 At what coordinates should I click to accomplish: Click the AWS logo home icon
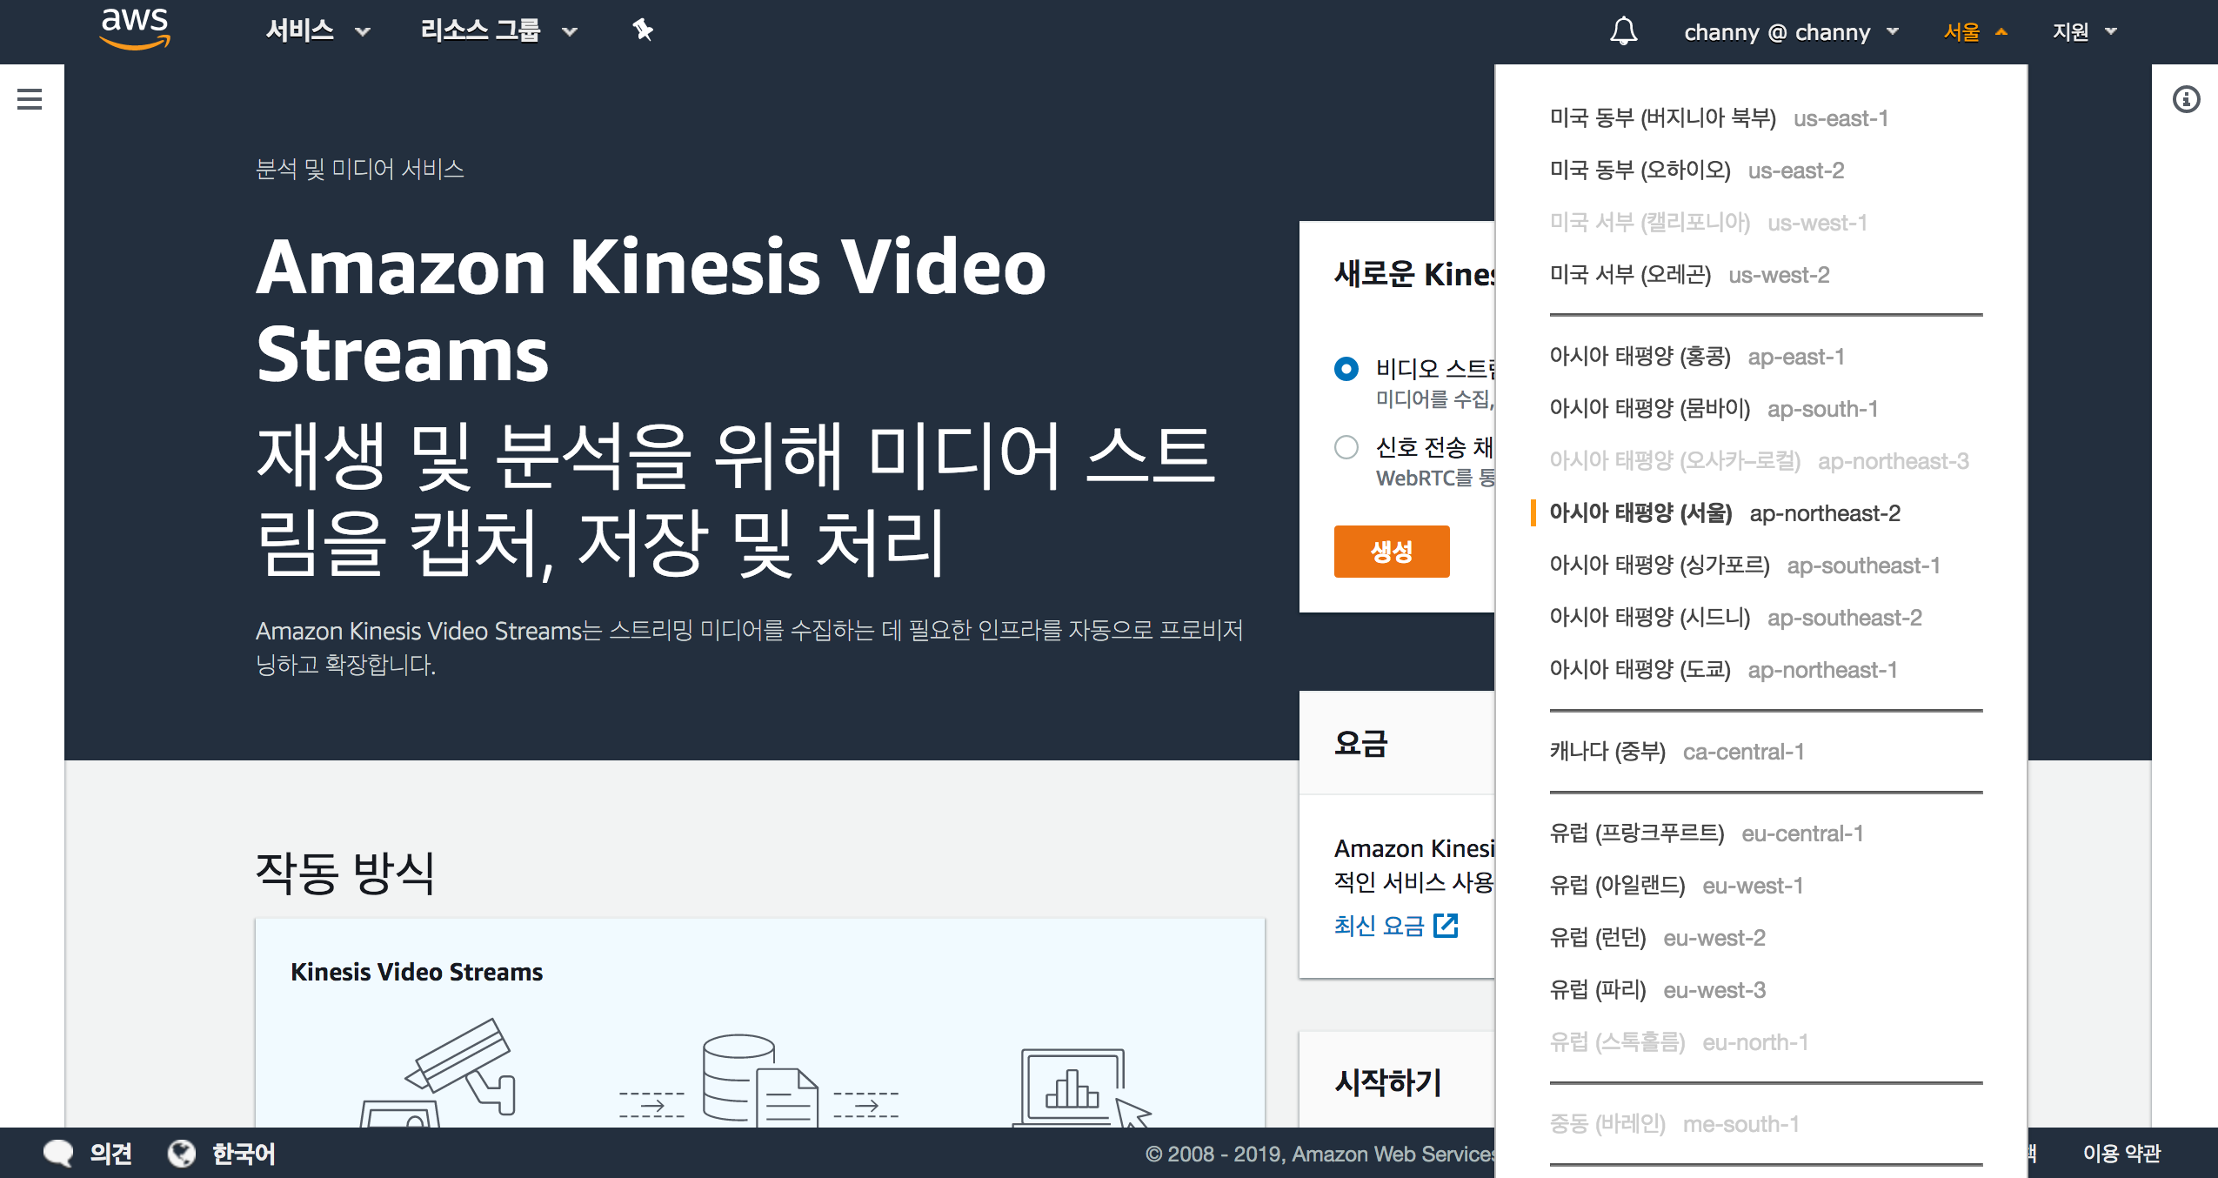pyautogui.click(x=135, y=30)
